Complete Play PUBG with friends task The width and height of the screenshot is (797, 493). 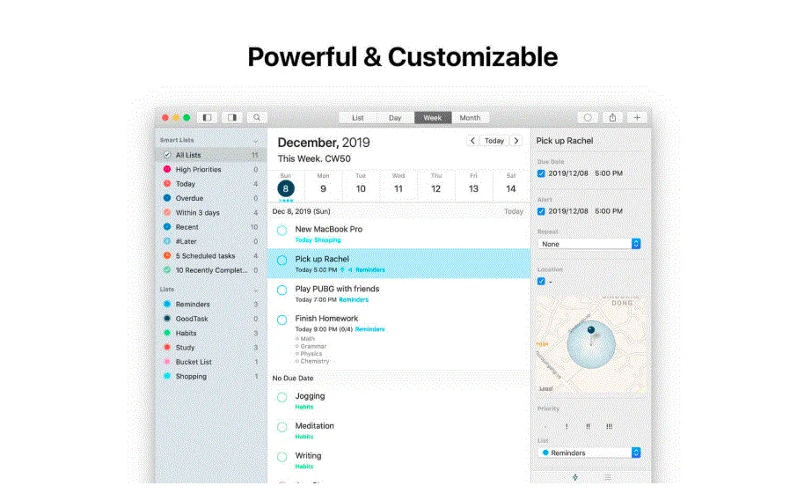tap(282, 290)
